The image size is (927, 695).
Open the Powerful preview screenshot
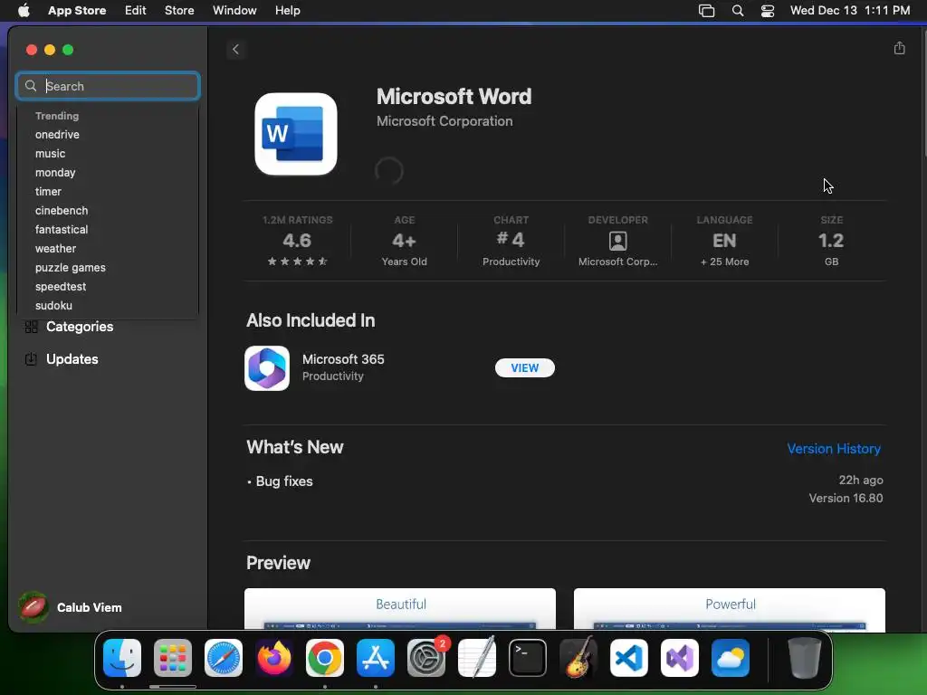pyautogui.click(x=730, y=609)
